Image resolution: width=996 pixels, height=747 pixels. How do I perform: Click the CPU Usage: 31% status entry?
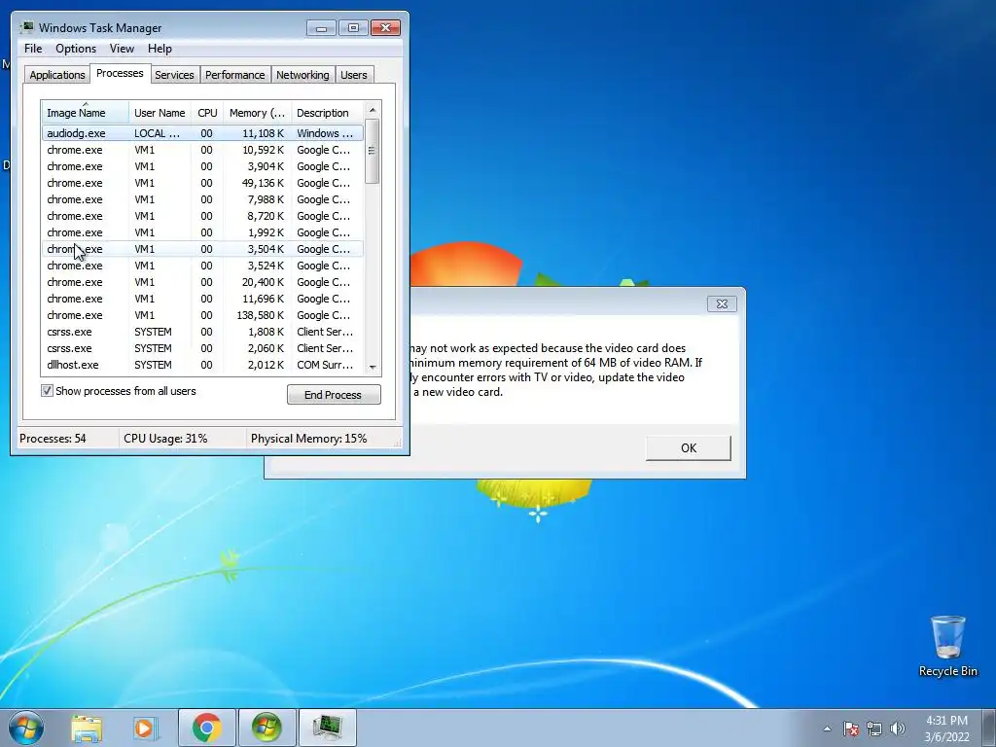click(x=165, y=439)
